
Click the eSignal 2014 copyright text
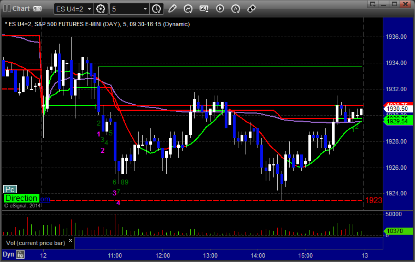22,205
